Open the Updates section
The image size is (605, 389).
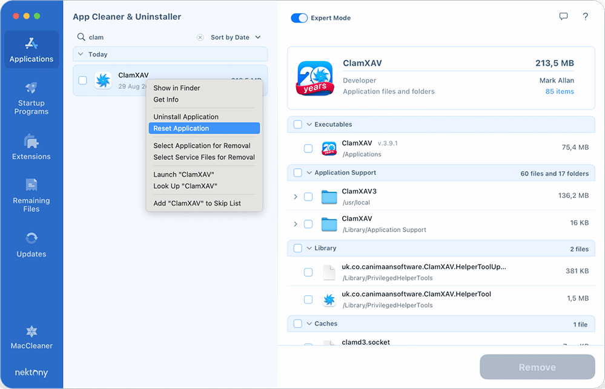(x=31, y=244)
